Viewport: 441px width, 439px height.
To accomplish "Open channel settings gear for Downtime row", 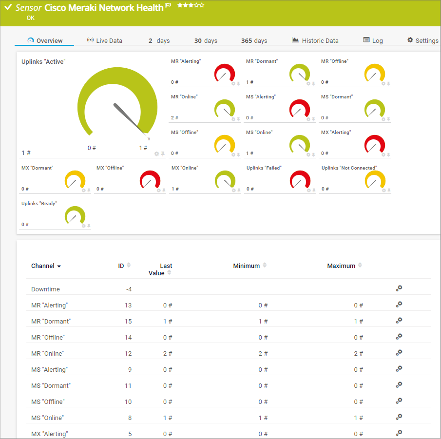I will tap(399, 288).
